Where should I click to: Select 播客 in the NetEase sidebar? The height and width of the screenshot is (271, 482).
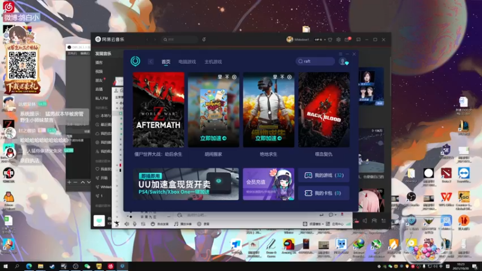coord(99,63)
